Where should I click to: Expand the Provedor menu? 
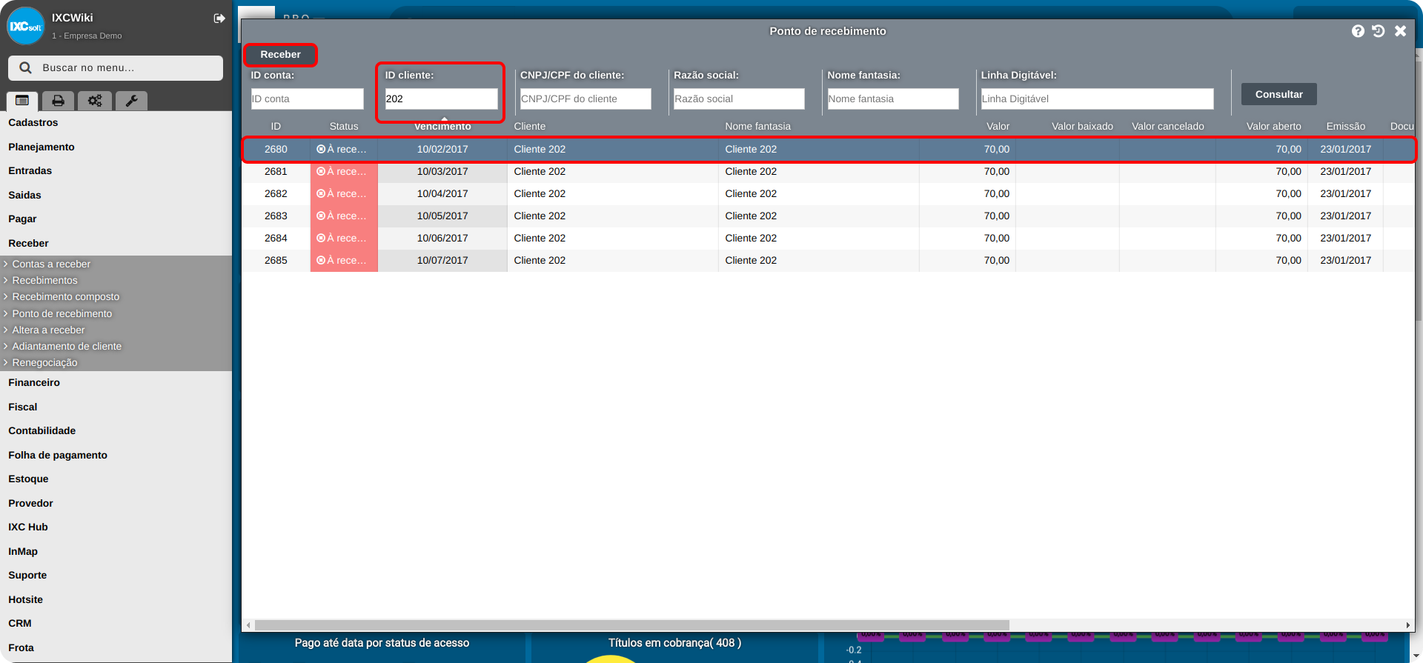(30, 503)
